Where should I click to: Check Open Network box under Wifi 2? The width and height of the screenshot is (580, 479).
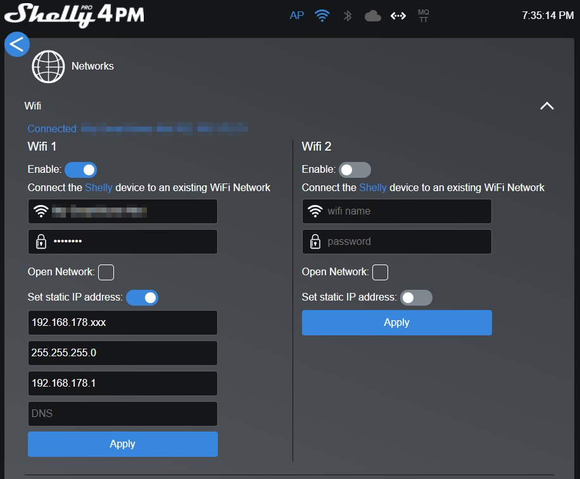(x=380, y=272)
